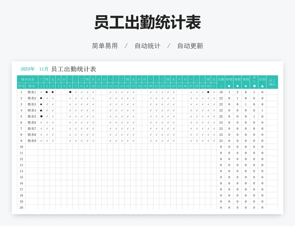Select the 病假 summary column header

tap(237, 79)
